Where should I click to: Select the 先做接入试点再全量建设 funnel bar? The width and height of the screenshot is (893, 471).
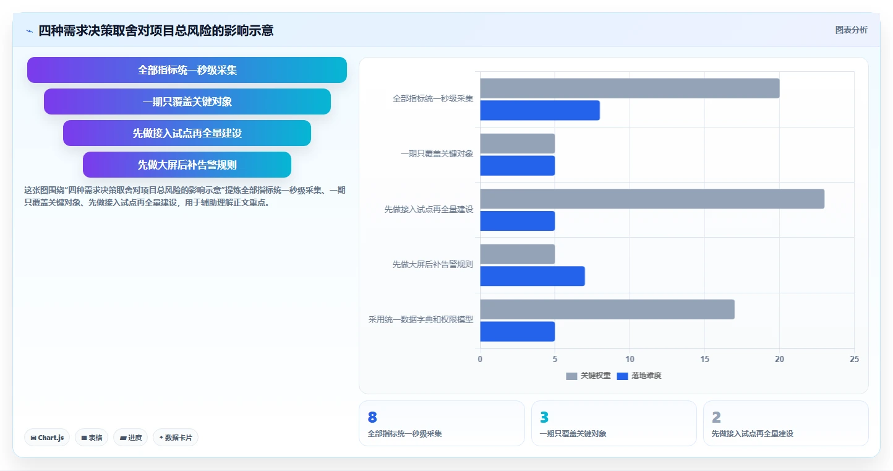coord(187,133)
